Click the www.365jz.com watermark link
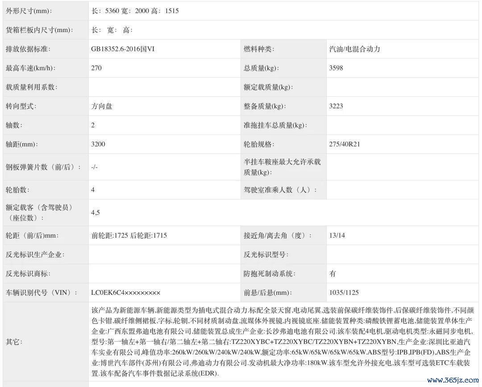 pyautogui.click(x=452, y=380)
